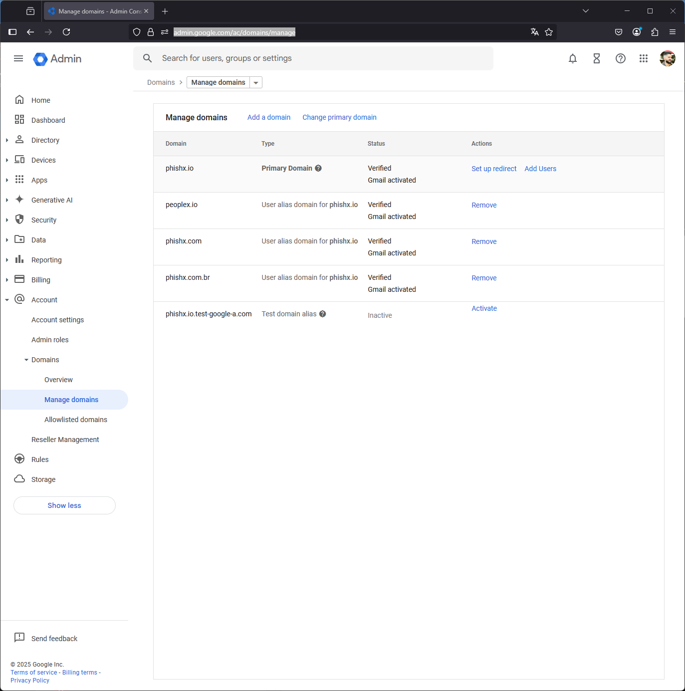Click help icon next to Primary Domain
Screen dimensions: 685x691
pyautogui.click(x=318, y=168)
